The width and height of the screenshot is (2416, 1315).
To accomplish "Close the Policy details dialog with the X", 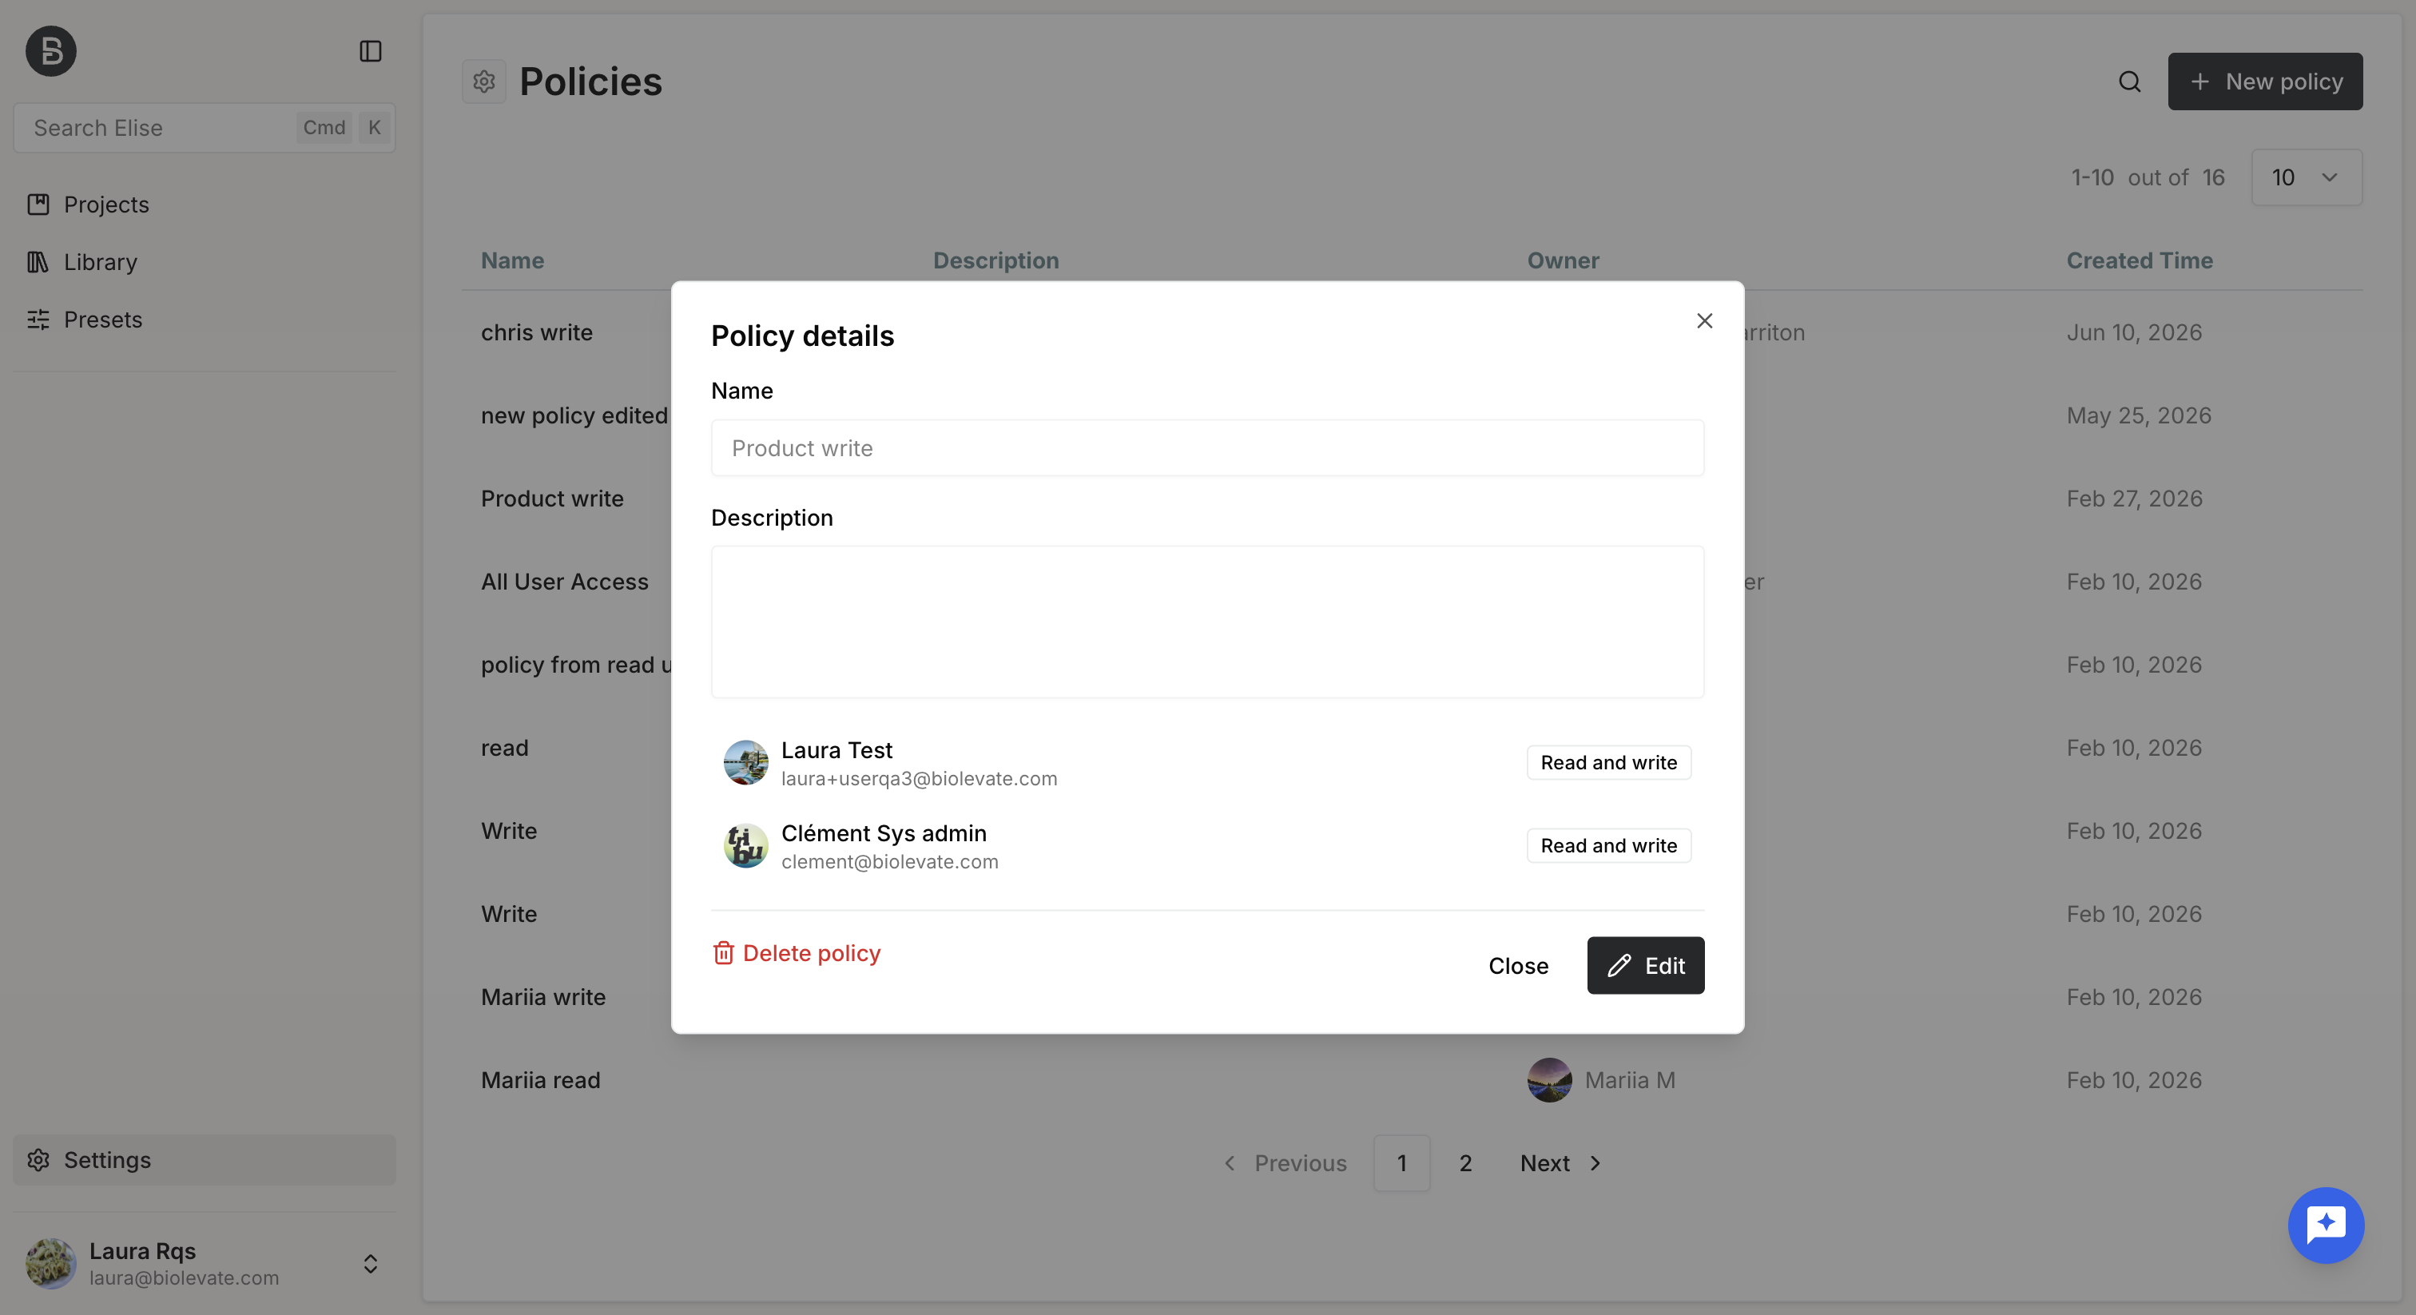I will tap(1704, 321).
